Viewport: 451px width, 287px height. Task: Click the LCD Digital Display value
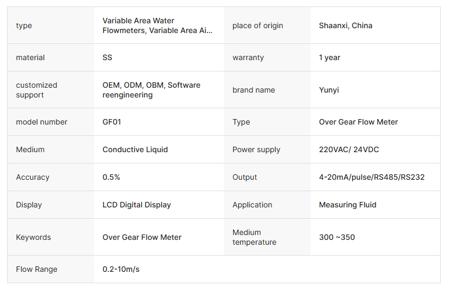pos(137,205)
